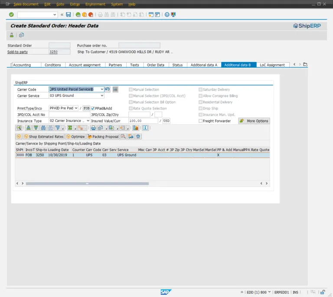Viewport: 333px width, 297px height.
Task: Open a new GUI window
Action: 151,14
